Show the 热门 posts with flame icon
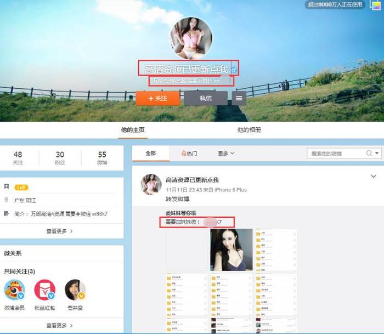The width and height of the screenshot is (384, 334). pyautogui.click(x=189, y=154)
